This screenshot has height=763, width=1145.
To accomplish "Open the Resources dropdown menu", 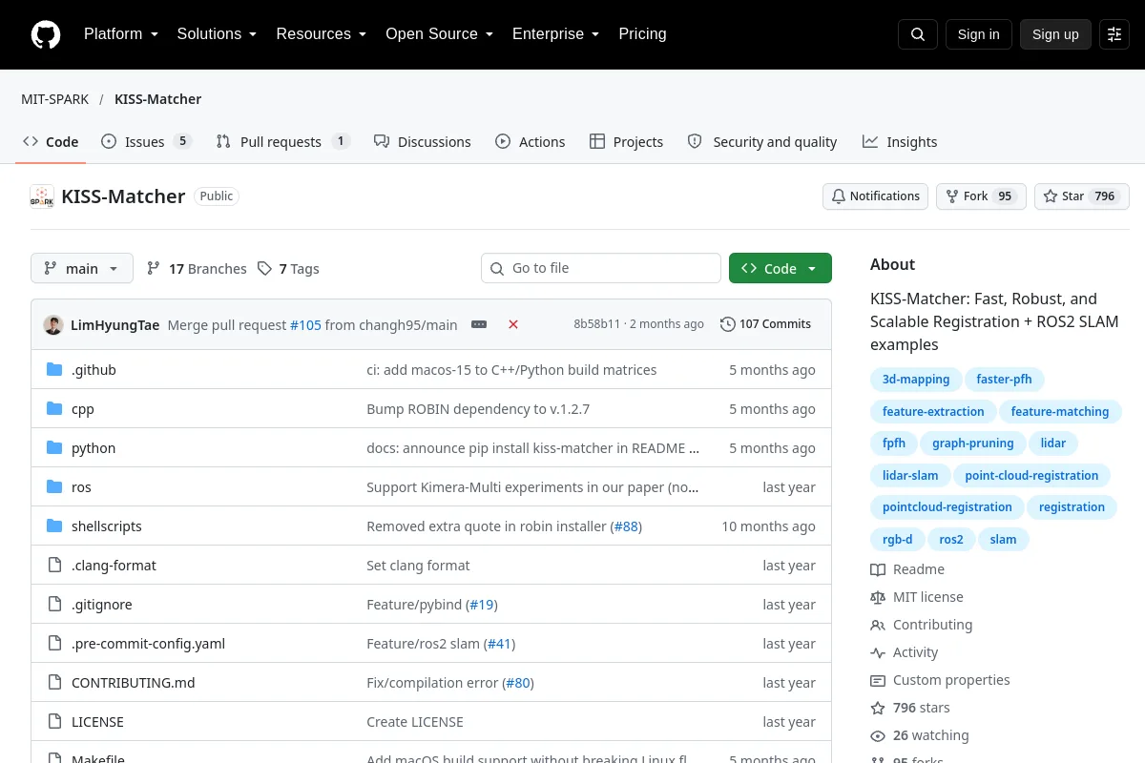I will pos(322,34).
